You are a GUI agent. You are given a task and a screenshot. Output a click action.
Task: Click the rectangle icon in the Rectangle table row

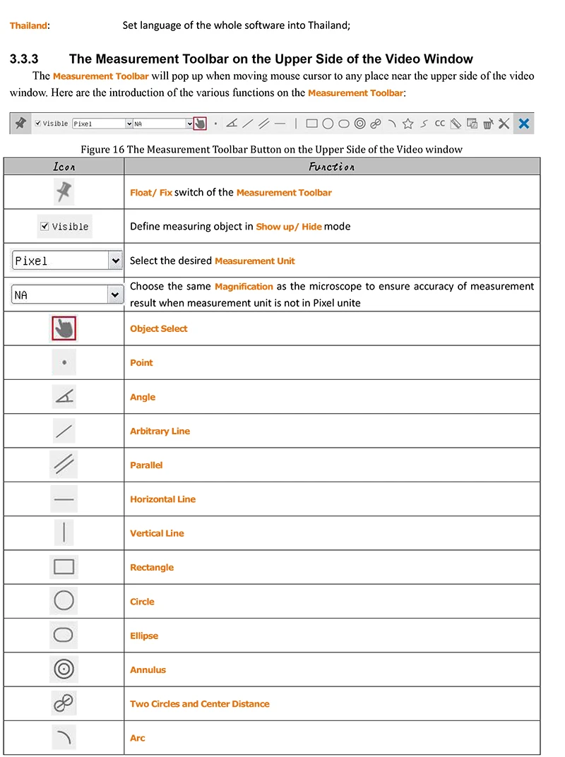pyautogui.click(x=64, y=567)
